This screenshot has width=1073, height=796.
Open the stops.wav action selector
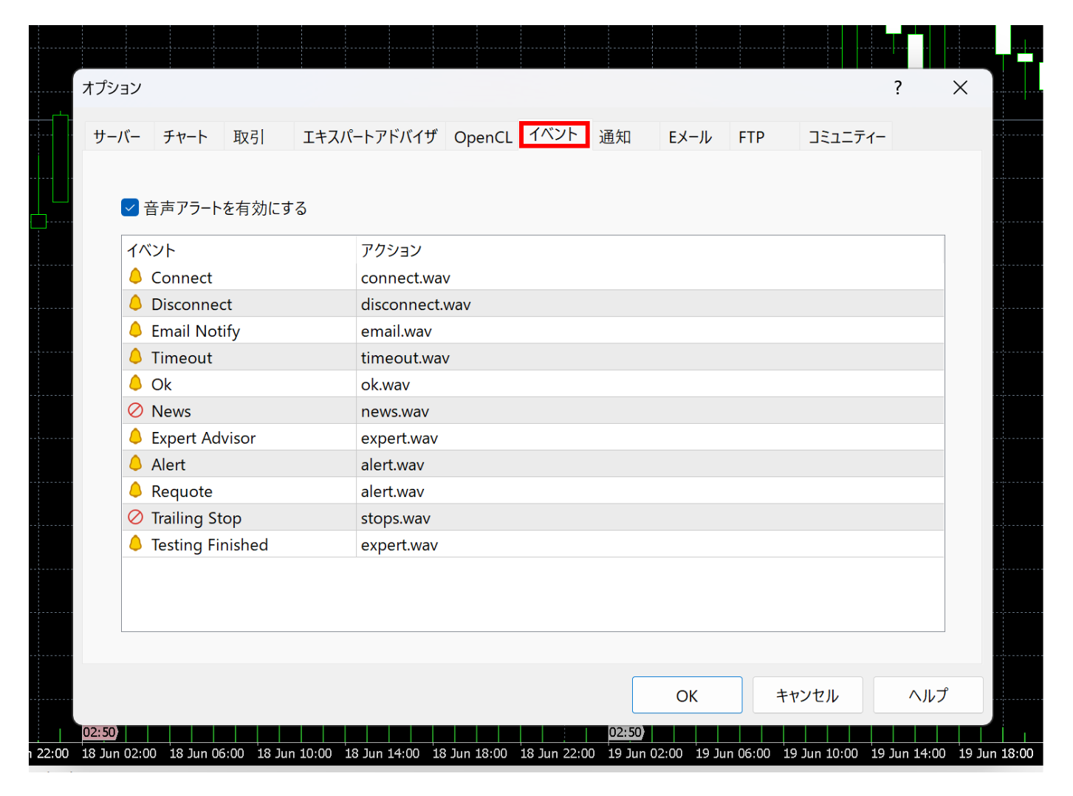(396, 519)
